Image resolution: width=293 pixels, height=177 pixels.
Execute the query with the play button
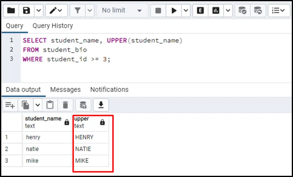click(174, 11)
